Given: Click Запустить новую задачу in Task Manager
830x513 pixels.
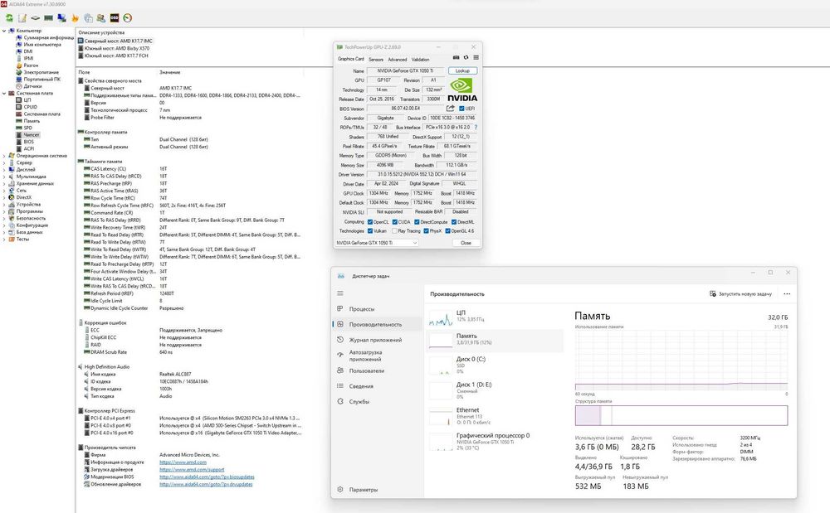Looking at the screenshot, I should pos(740,293).
